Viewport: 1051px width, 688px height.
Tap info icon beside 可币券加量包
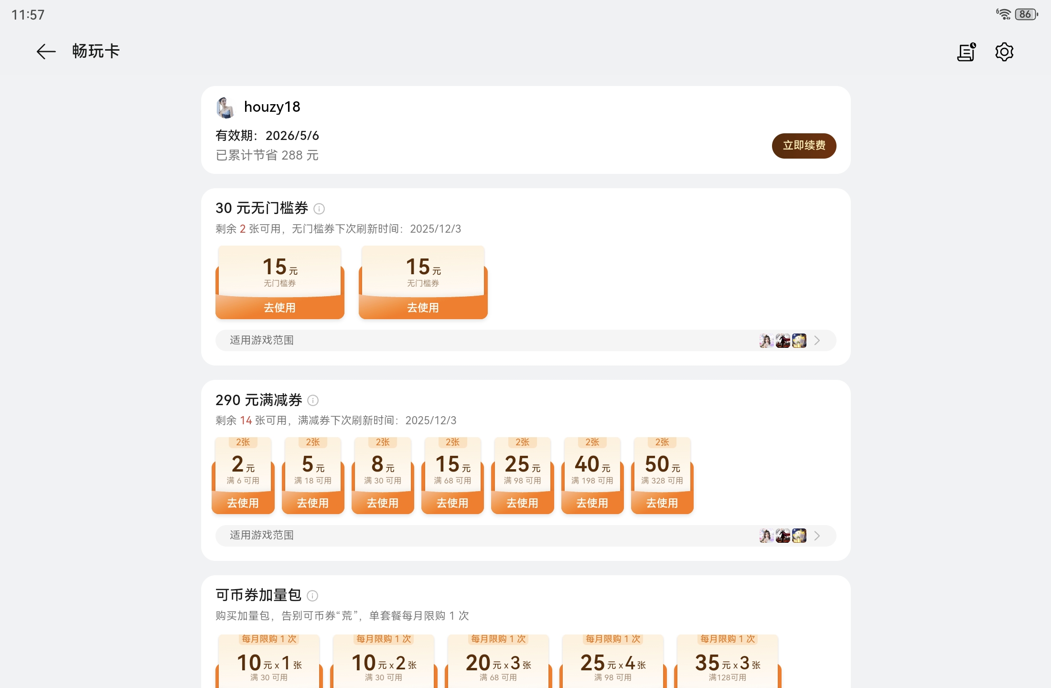tap(312, 596)
